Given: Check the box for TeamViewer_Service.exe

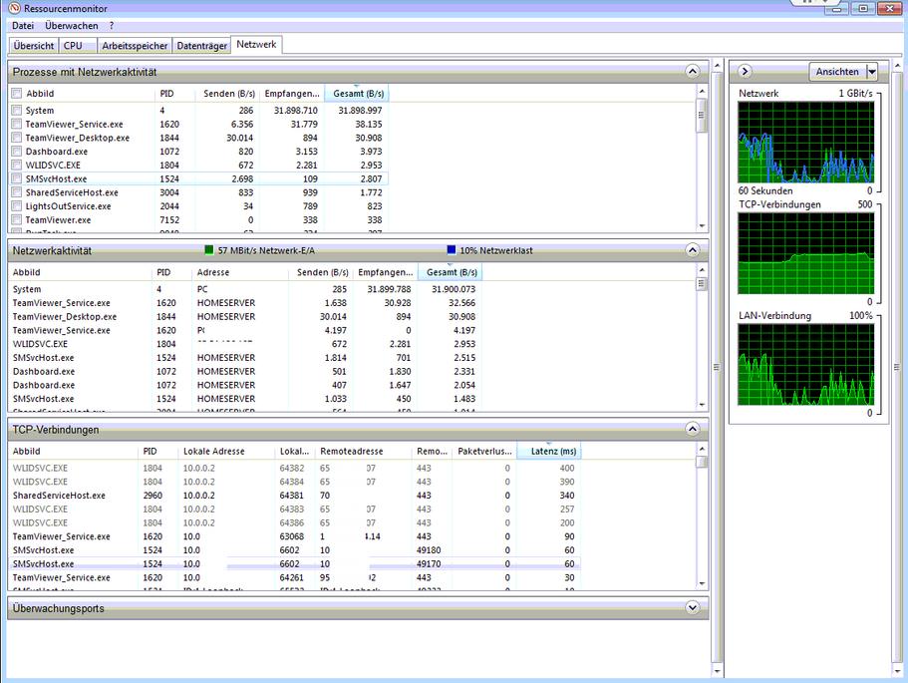Looking at the screenshot, I should 16,125.
